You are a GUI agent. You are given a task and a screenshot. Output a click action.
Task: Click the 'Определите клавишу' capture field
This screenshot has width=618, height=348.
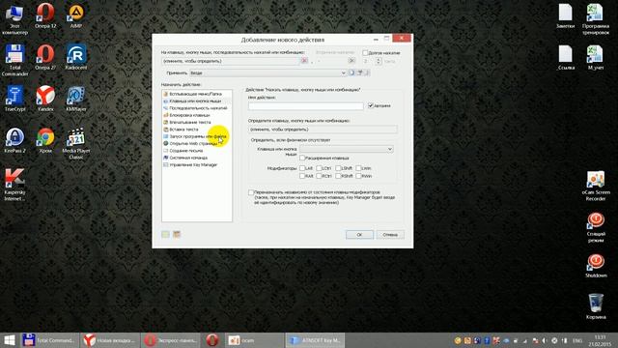click(323, 130)
